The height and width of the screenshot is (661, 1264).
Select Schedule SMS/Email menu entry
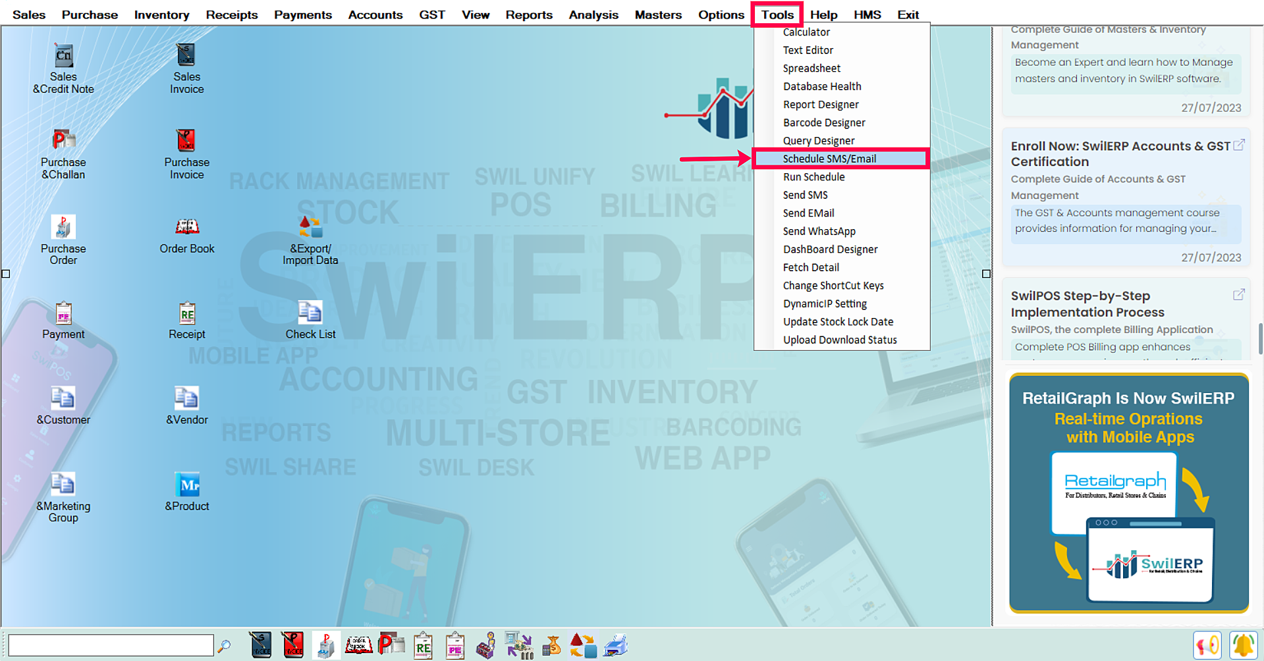[x=842, y=159]
